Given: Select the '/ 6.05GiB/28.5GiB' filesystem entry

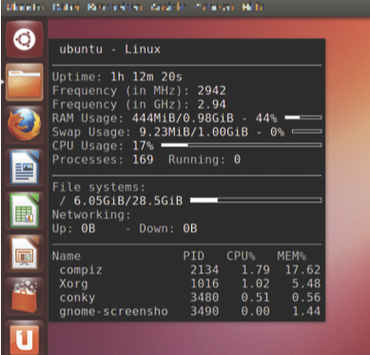Looking at the screenshot, I should [121, 200].
